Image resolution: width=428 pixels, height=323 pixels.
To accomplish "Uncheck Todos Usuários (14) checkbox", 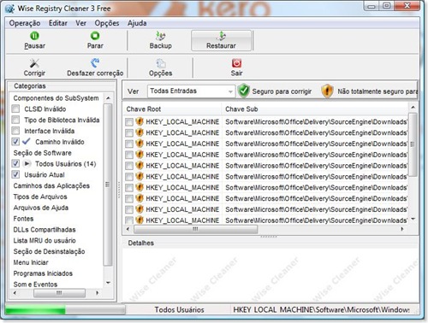I will tap(15, 164).
